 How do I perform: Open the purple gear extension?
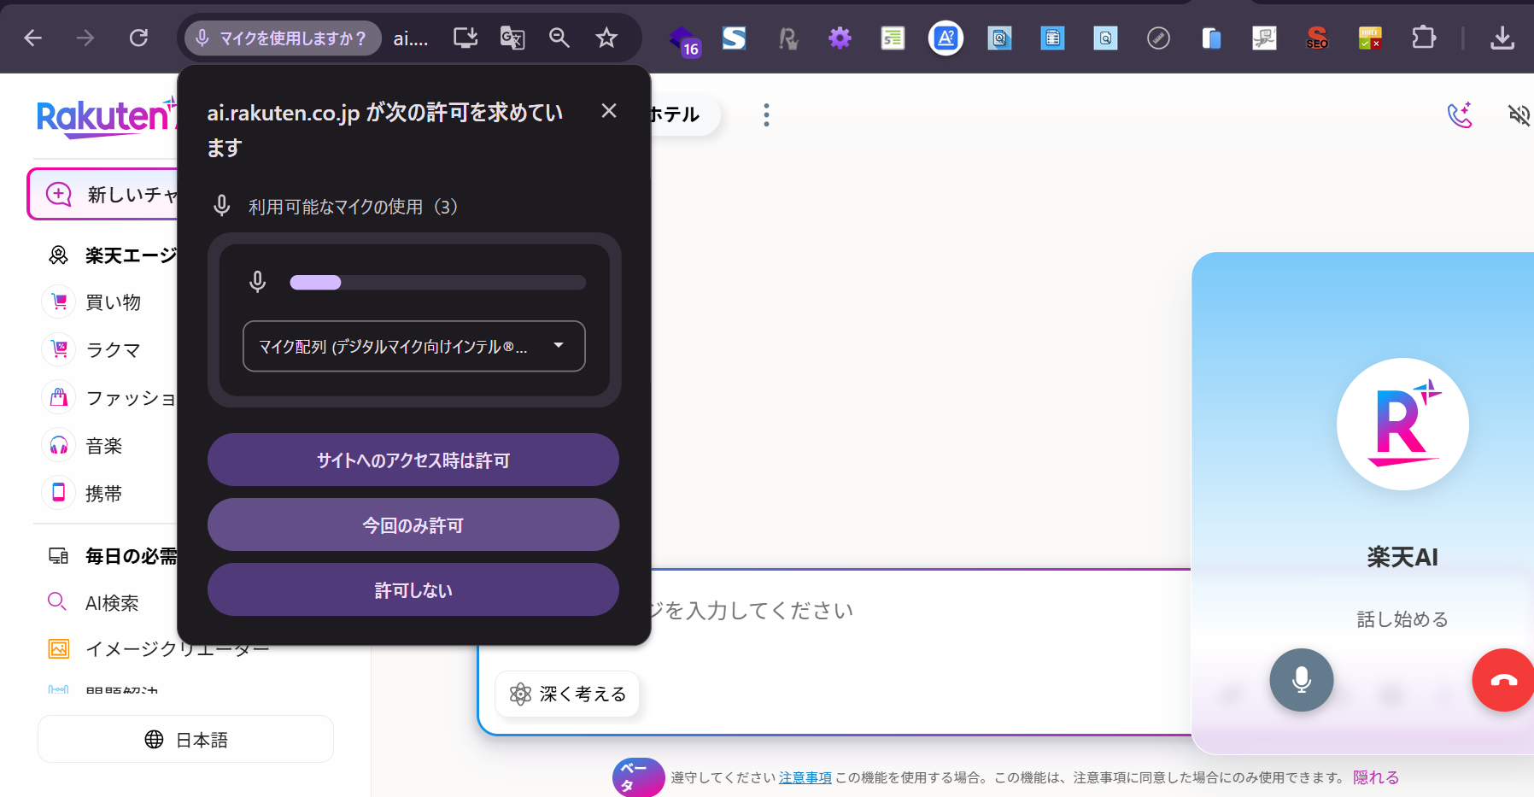(x=840, y=38)
